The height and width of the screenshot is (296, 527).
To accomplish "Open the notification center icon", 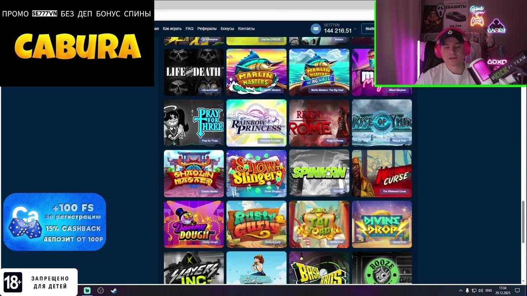I will [518, 291].
